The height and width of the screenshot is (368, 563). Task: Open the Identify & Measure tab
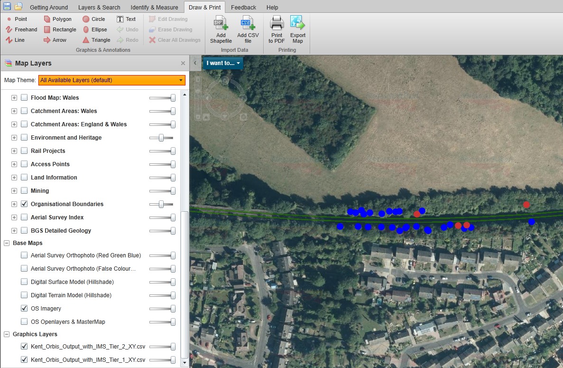tap(154, 7)
